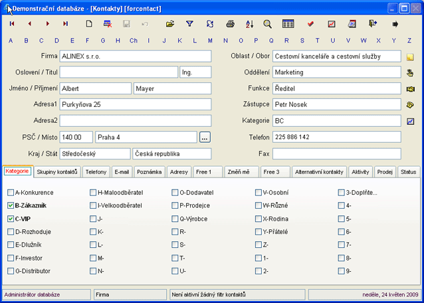The width and height of the screenshot is (424, 303).
Task: Switch to the Telefony tab
Action: click(96, 172)
